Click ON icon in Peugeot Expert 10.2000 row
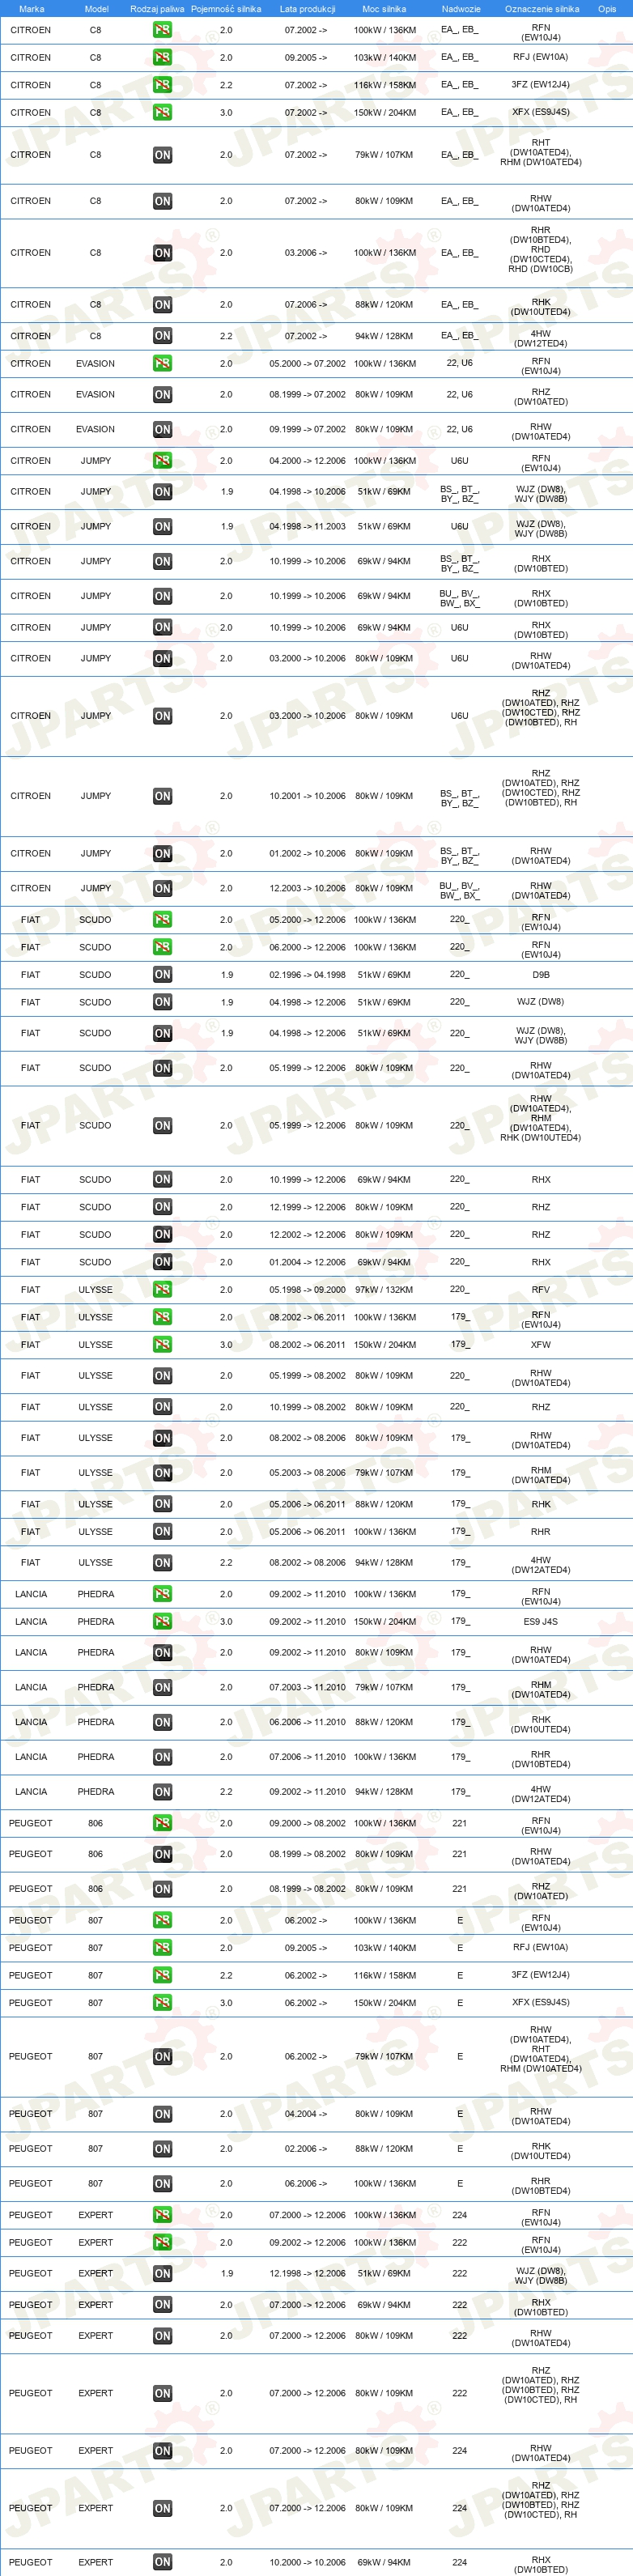Image resolution: width=633 pixels, height=2576 pixels. point(162,2562)
